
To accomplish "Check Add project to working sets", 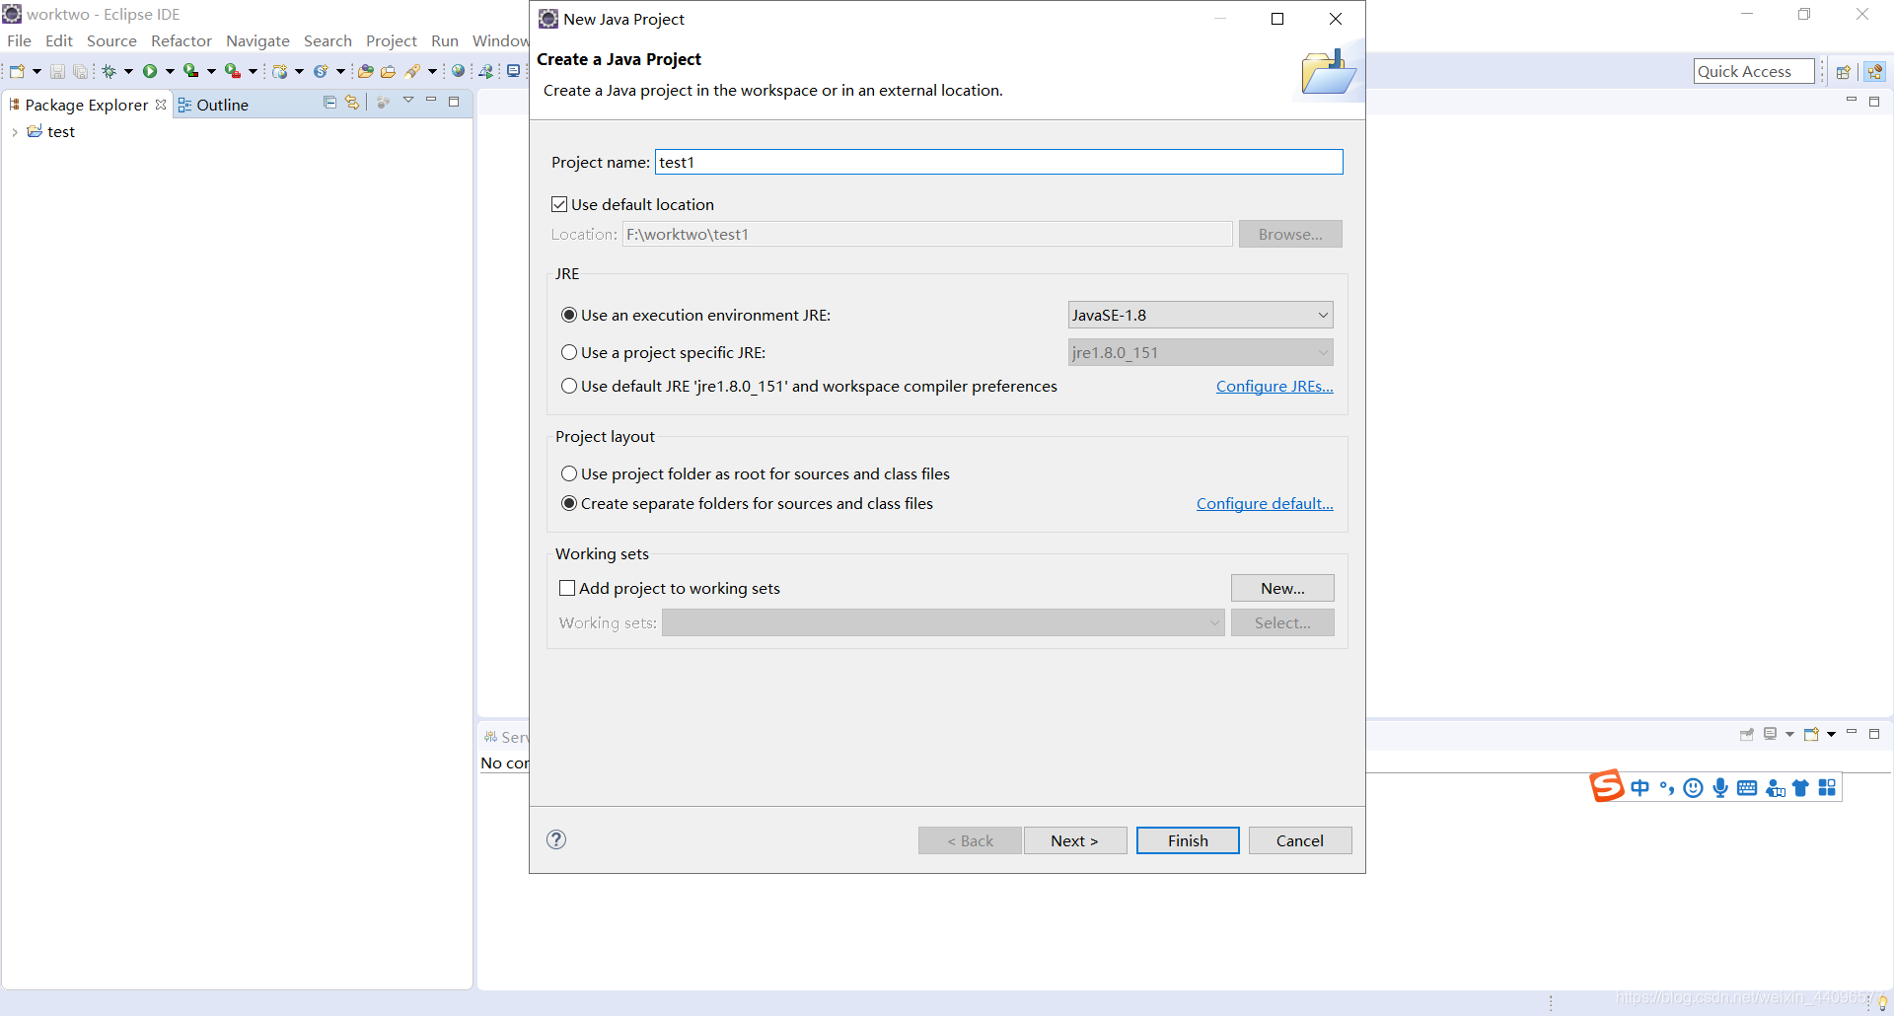I will (x=567, y=588).
